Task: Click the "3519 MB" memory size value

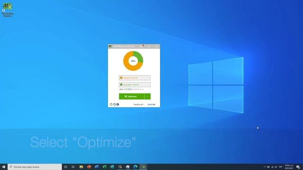Action: pos(151,104)
